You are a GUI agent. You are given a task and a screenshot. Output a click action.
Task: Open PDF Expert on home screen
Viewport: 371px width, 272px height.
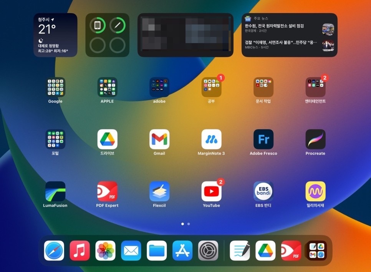coord(107,191)
